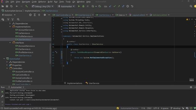196x110 pixels.
Task: Click the 11:6 caret position indicator
Action: click(x=143, y=108)
